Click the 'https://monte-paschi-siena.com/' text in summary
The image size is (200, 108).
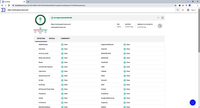click(x=61, y=24)
